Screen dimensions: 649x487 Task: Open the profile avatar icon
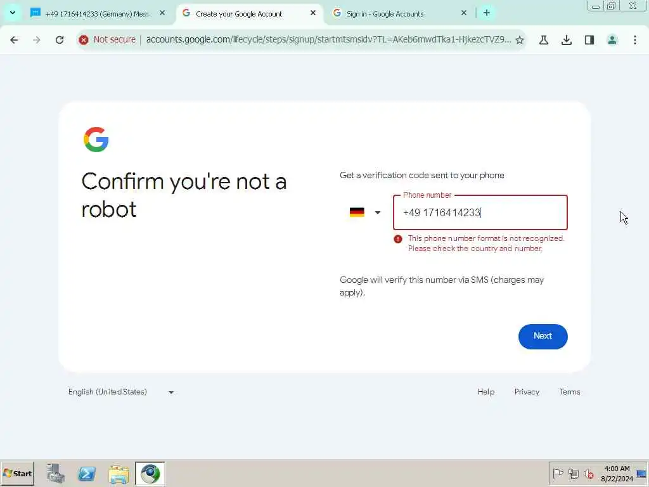612,40
